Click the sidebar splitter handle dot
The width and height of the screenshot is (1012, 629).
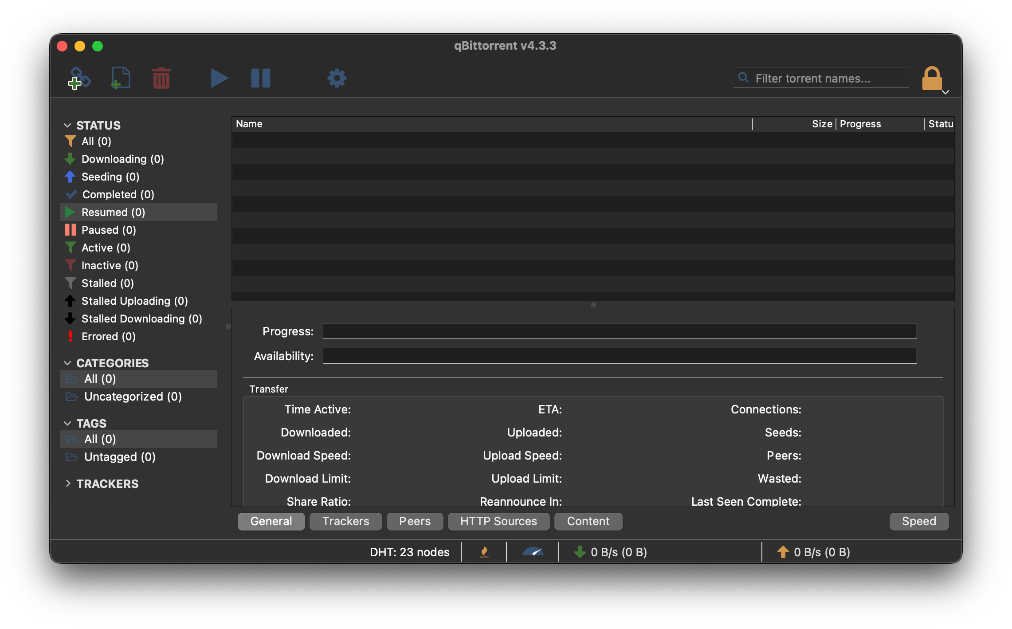pos(228,326)
